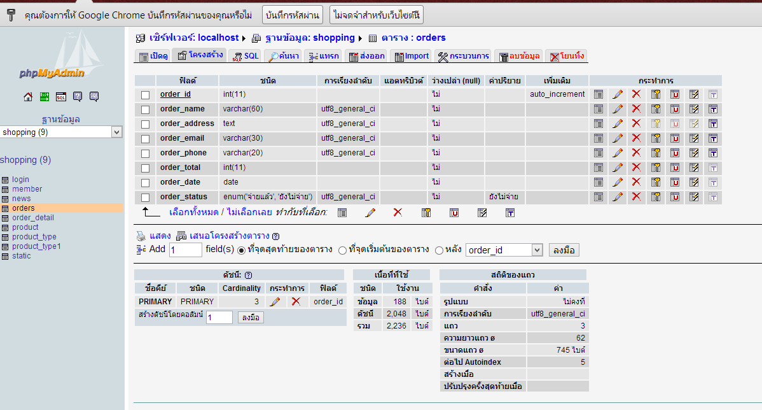Open the แทรก insert tab
The image size is (762, 410).
click(324, 56)
